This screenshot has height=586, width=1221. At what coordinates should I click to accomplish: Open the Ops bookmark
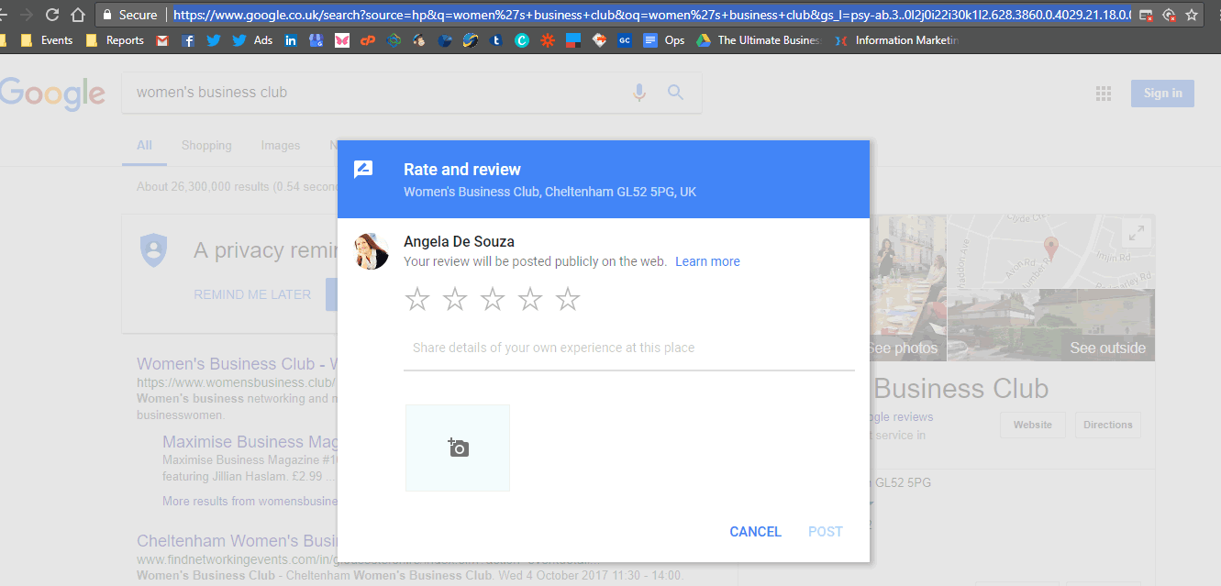coord(664,40)
